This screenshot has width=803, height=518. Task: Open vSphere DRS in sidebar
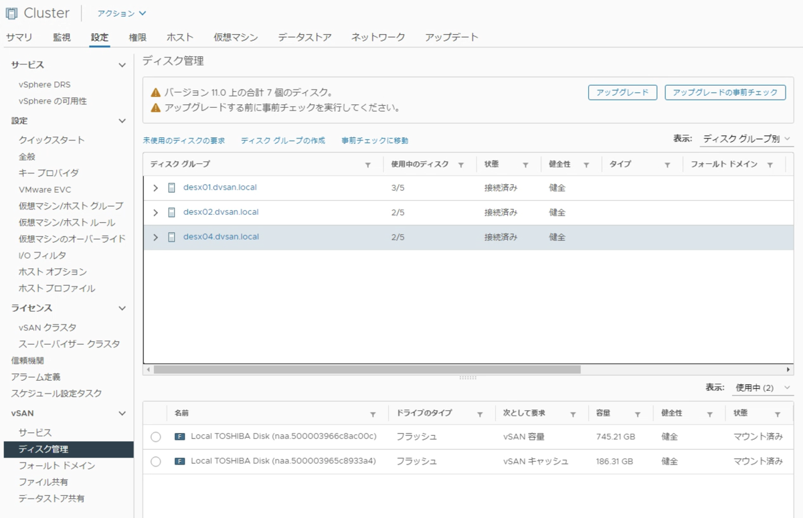(x=45, y=85)
